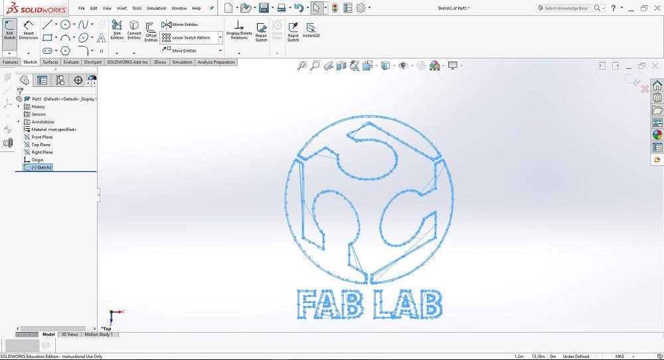Click the New document icon
The image size is (664, 360).
(x=228, y=7)
